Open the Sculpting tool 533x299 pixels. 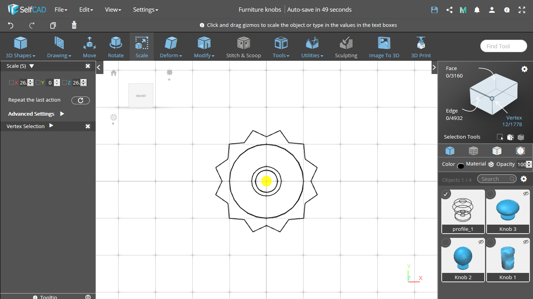click(346, 47)
